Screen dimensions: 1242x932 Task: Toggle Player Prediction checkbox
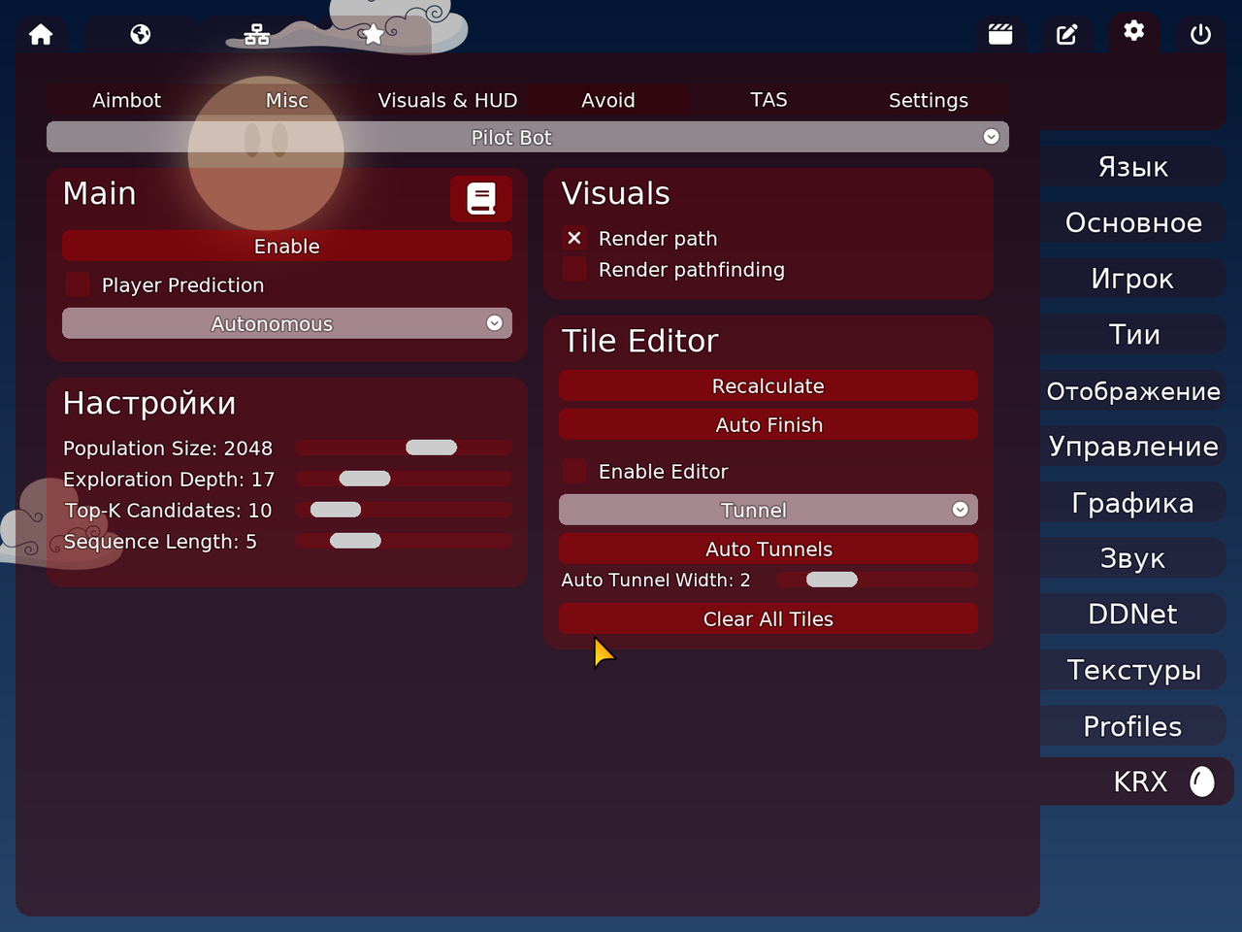(x=78, y=284)
